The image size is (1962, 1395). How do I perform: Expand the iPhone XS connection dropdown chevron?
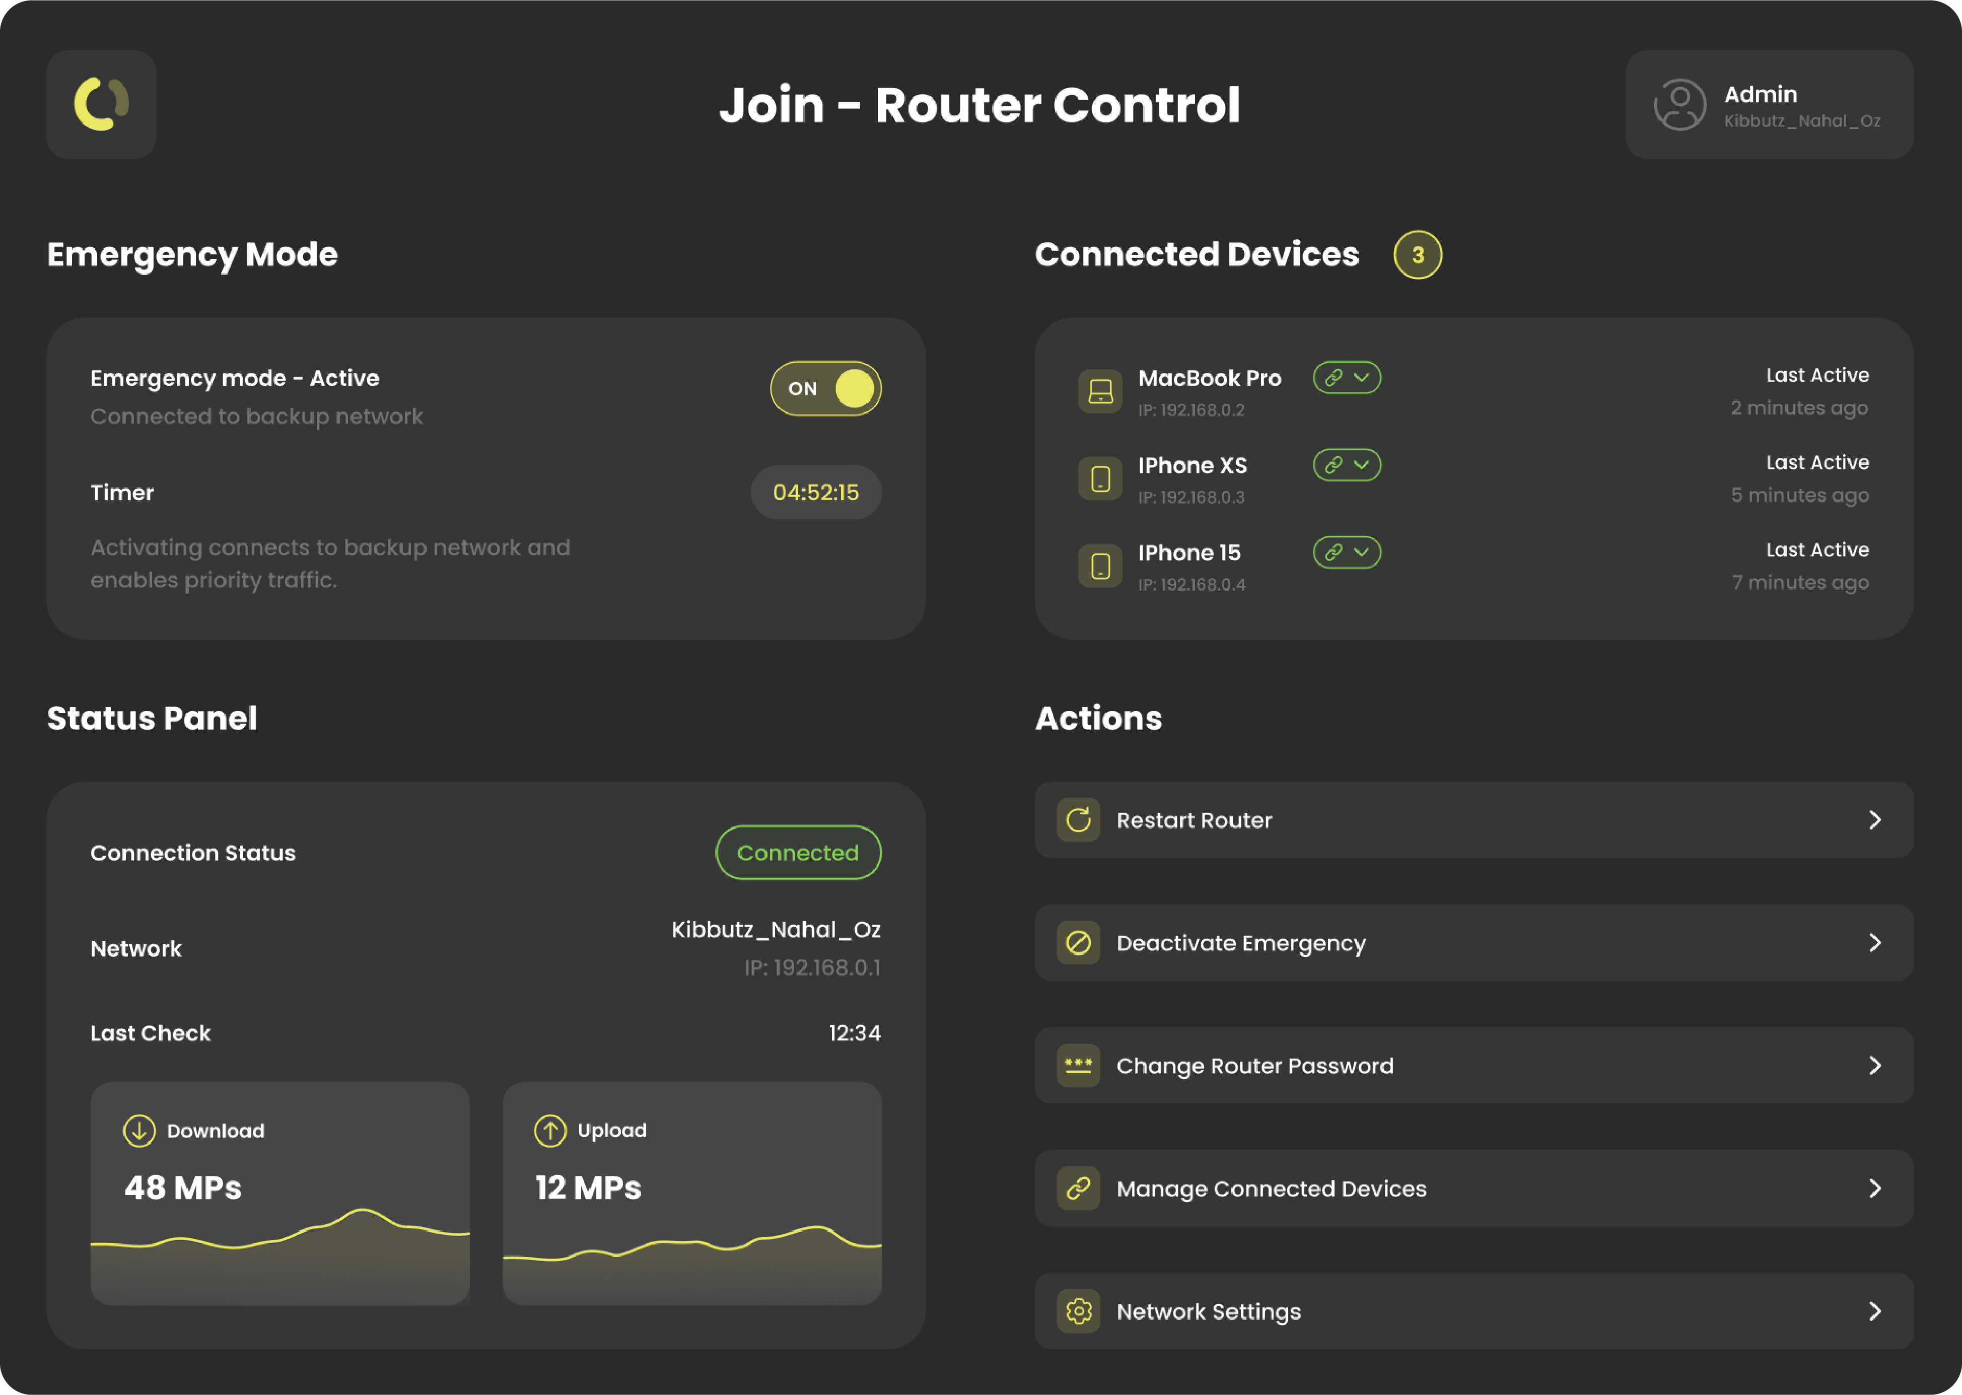(1362, 465)
